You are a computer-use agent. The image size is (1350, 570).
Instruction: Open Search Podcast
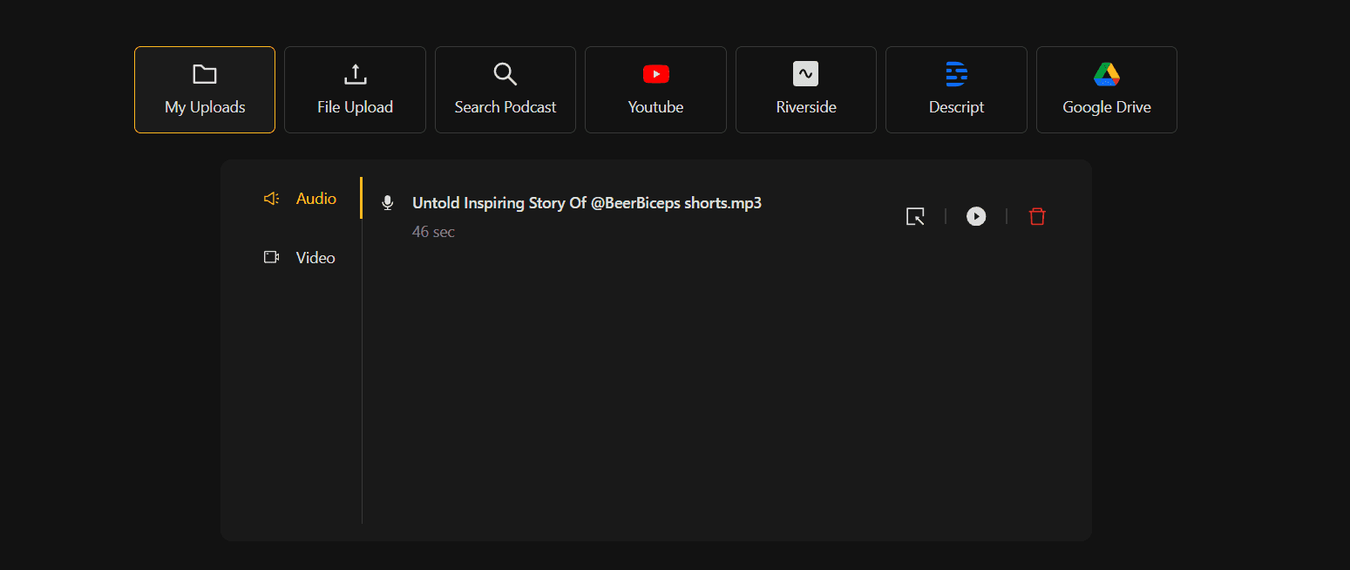click(505, 90)
